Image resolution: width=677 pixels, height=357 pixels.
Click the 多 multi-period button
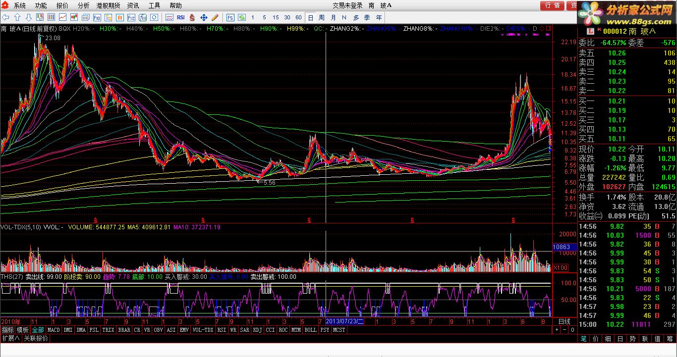[x=356, y=17]
